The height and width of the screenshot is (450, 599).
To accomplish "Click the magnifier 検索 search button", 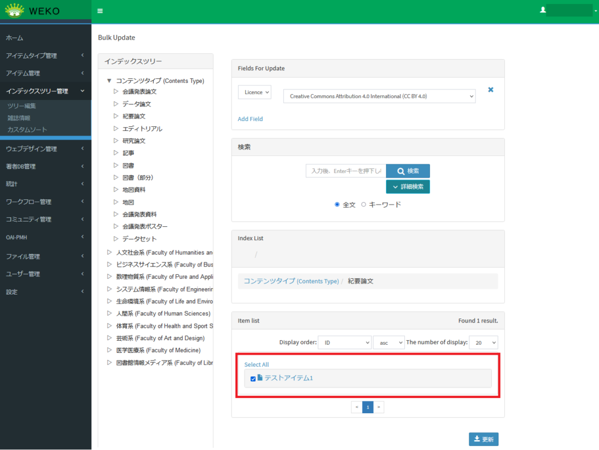I will pyautogui.click(x=408, y=171).
